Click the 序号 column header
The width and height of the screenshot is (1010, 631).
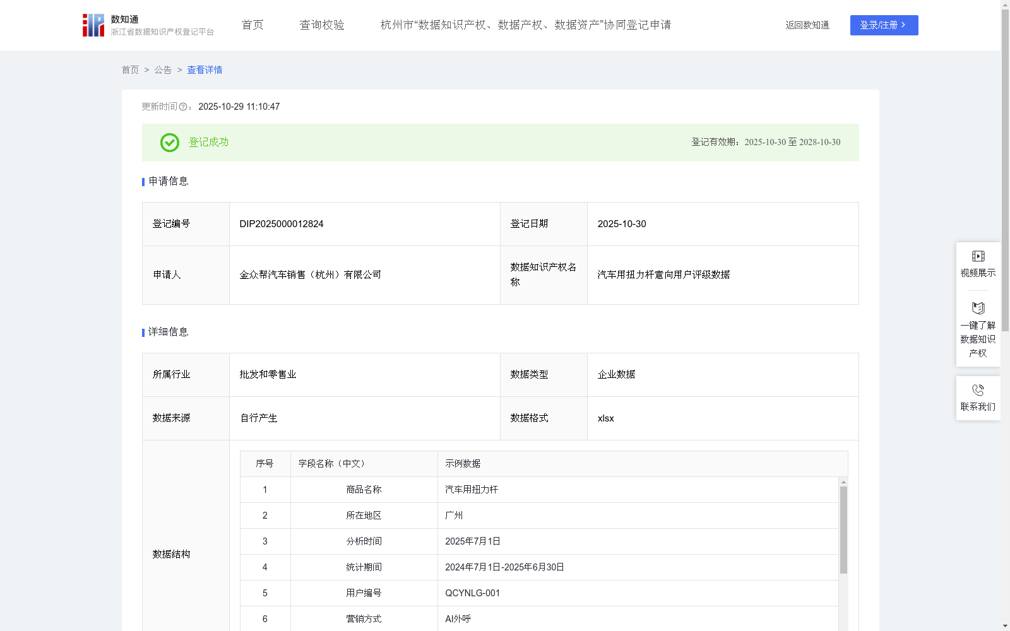pos(265,464)
